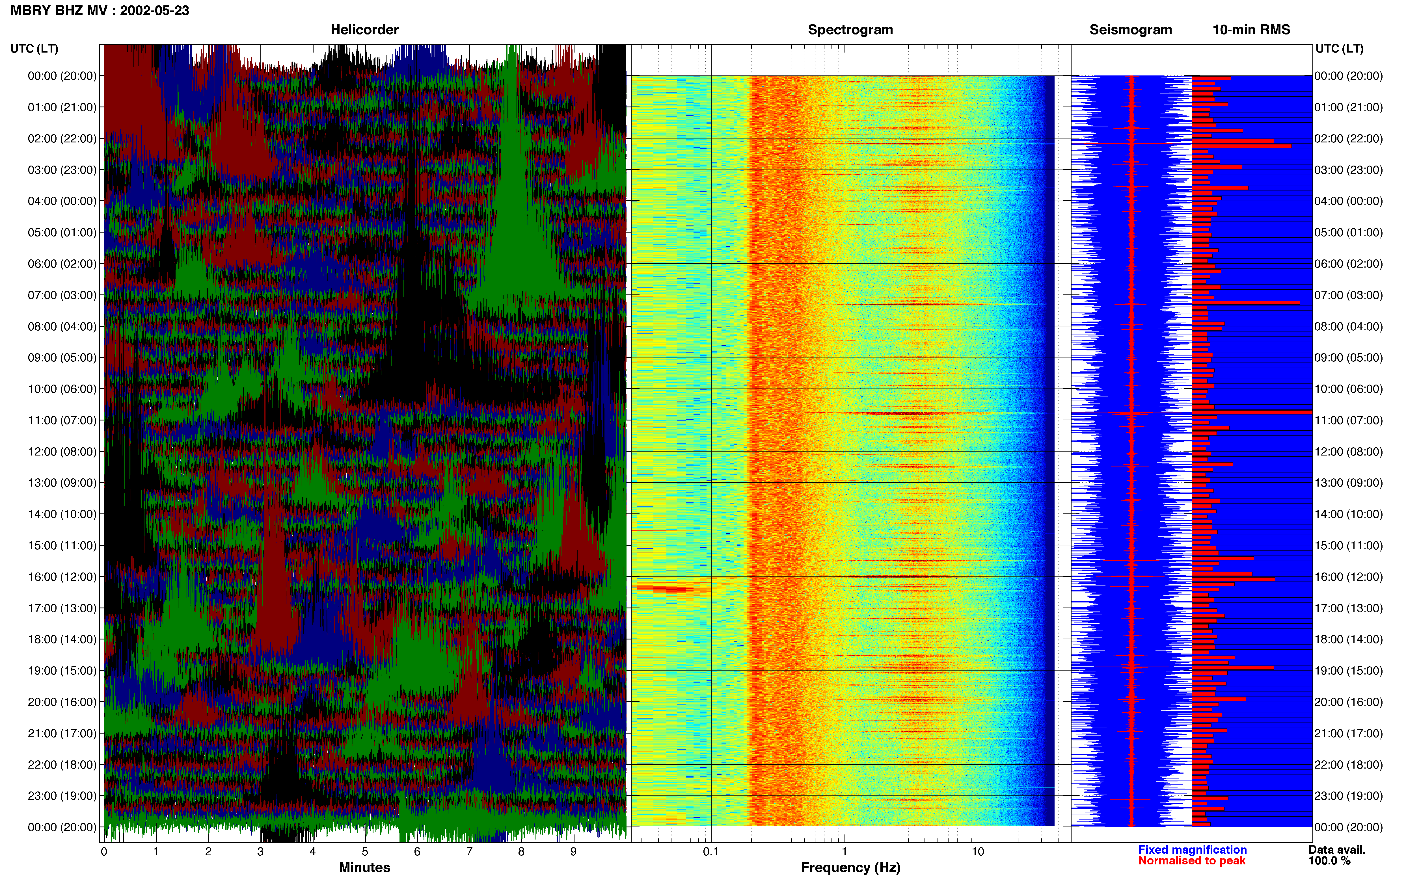Click the '6' tick on the Minutes axis
This screenshot has width=1419, height=887.
(x=417, y=852)
